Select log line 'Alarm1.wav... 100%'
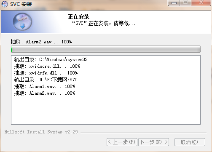 pos(45,86)
